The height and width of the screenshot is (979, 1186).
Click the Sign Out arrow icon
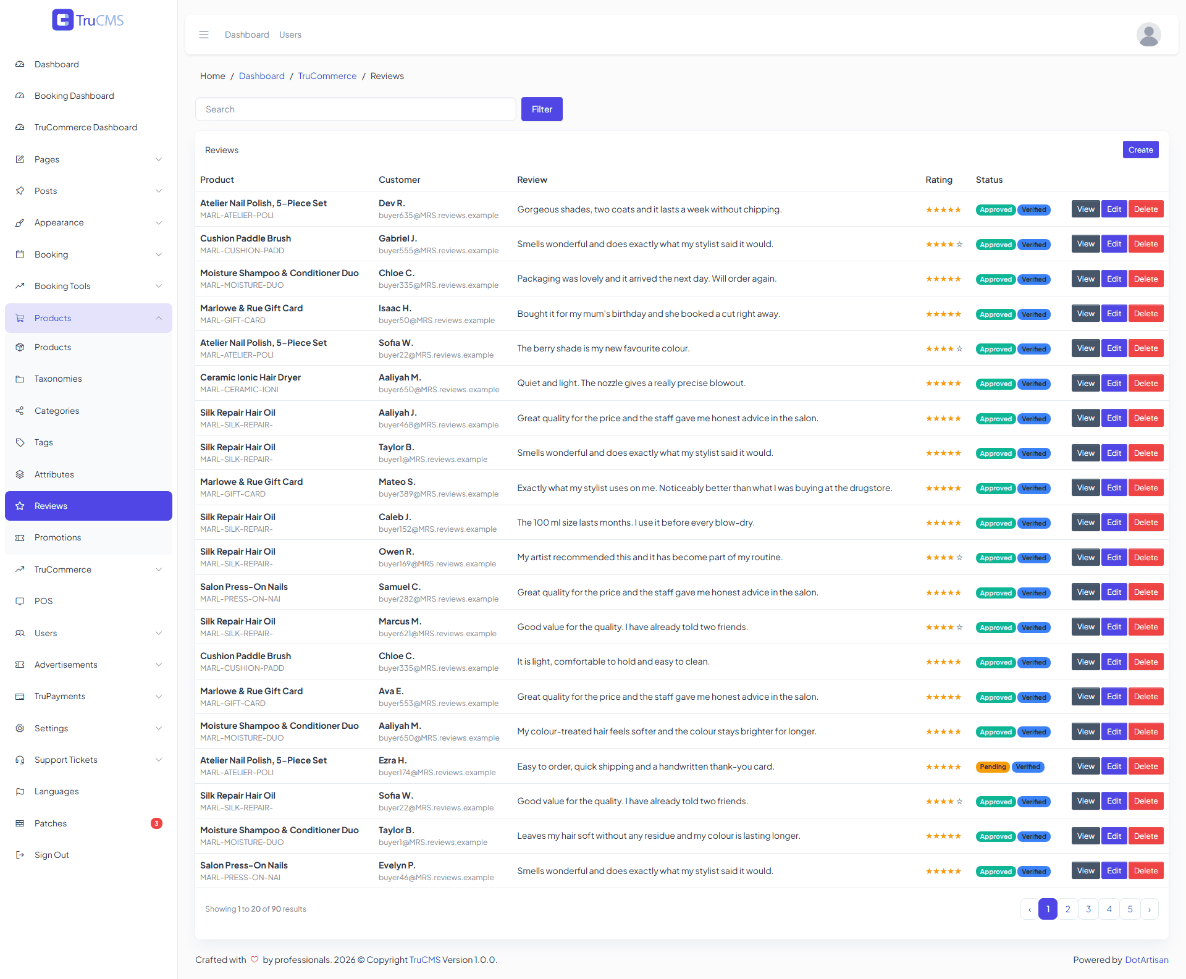click(x=20, y=855)
